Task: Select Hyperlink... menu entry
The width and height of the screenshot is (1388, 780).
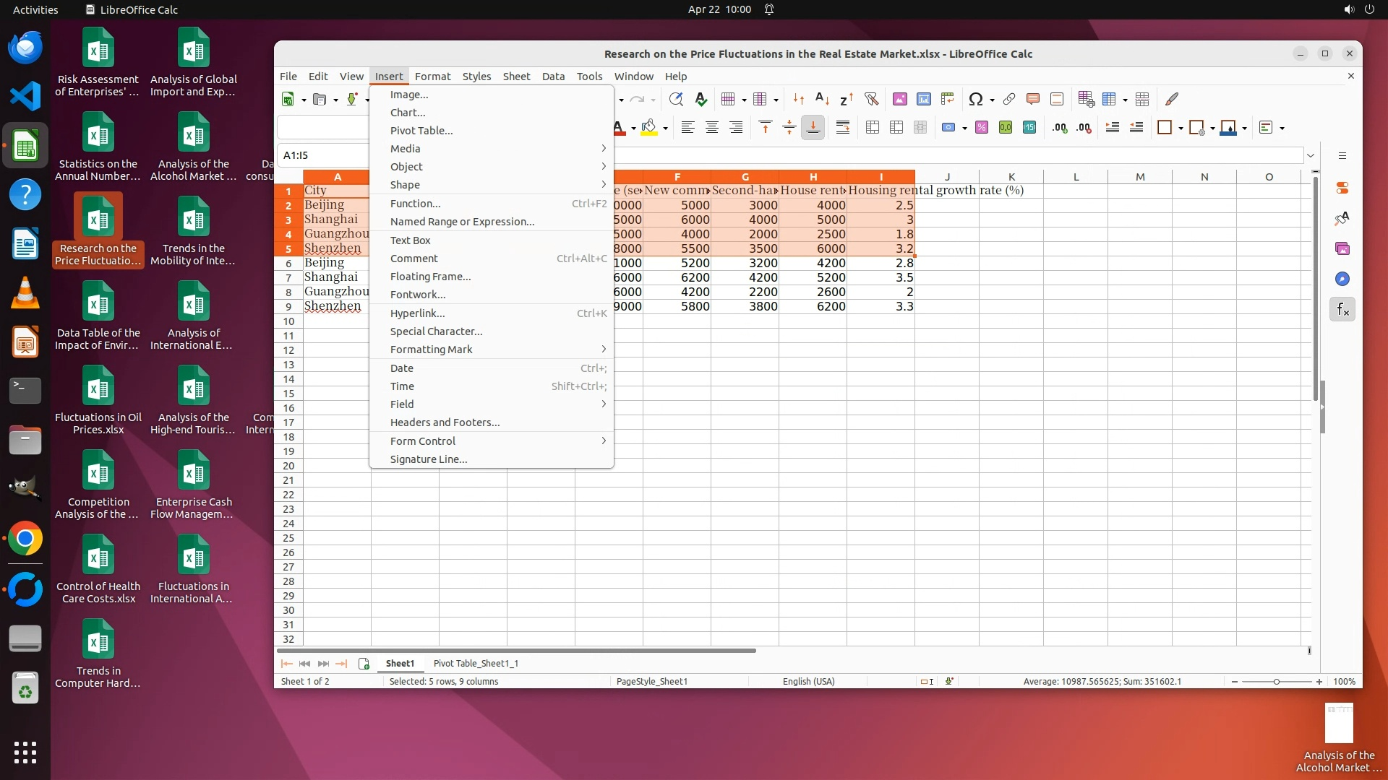Action: (417, 313)
